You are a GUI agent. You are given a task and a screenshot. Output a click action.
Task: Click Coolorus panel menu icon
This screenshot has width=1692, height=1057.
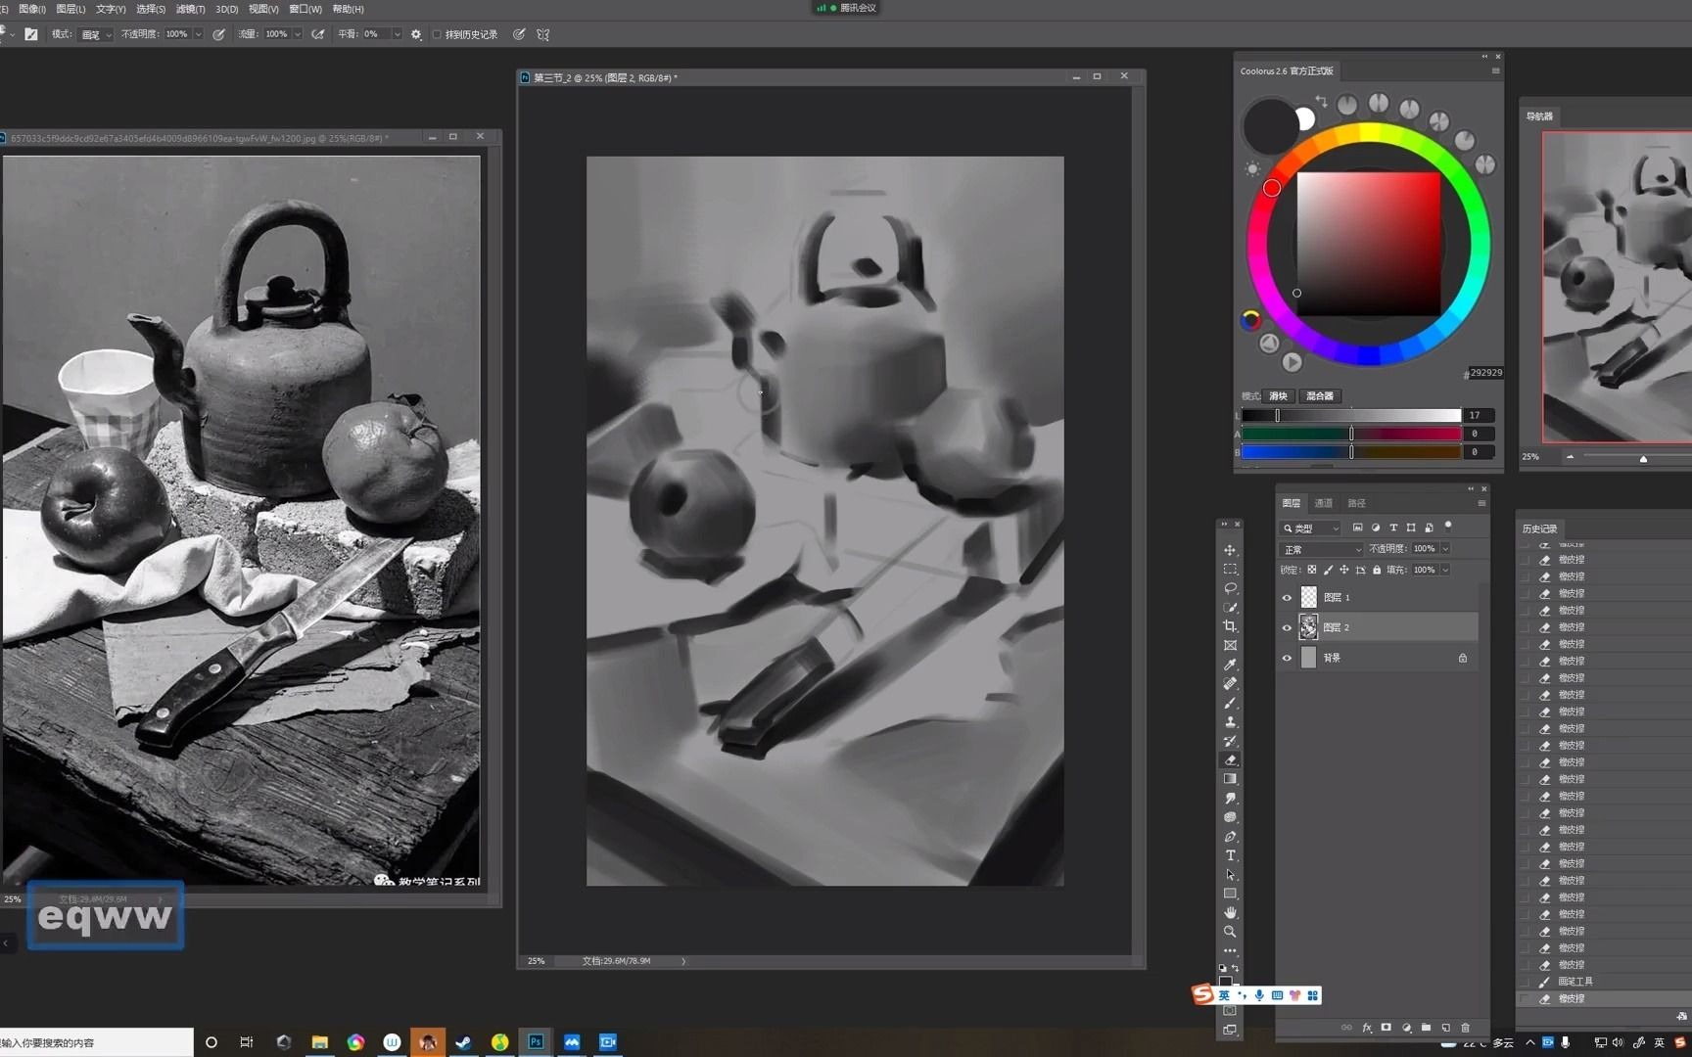click(1495, 70)
